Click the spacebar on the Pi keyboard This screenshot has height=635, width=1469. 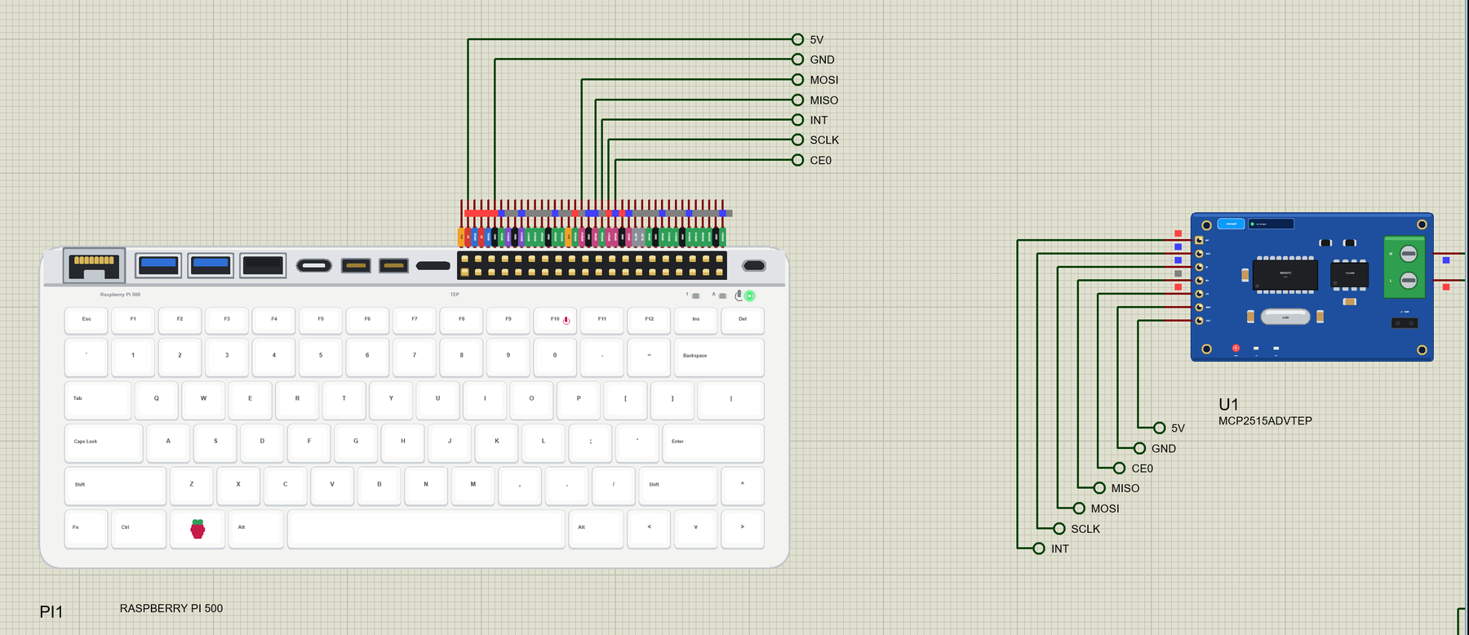426,529
